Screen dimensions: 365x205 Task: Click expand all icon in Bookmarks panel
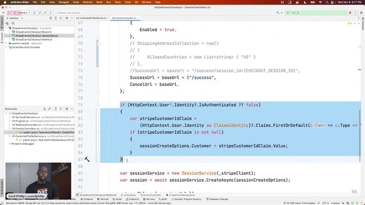coord(56,109)
